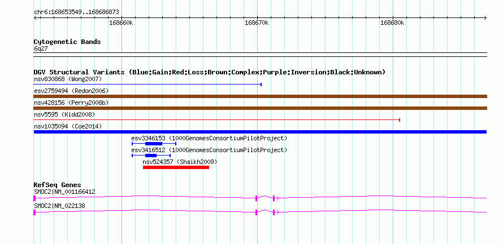503x244 pixels.
Task: Click the 6q27 band label
Action: point(41,49)
